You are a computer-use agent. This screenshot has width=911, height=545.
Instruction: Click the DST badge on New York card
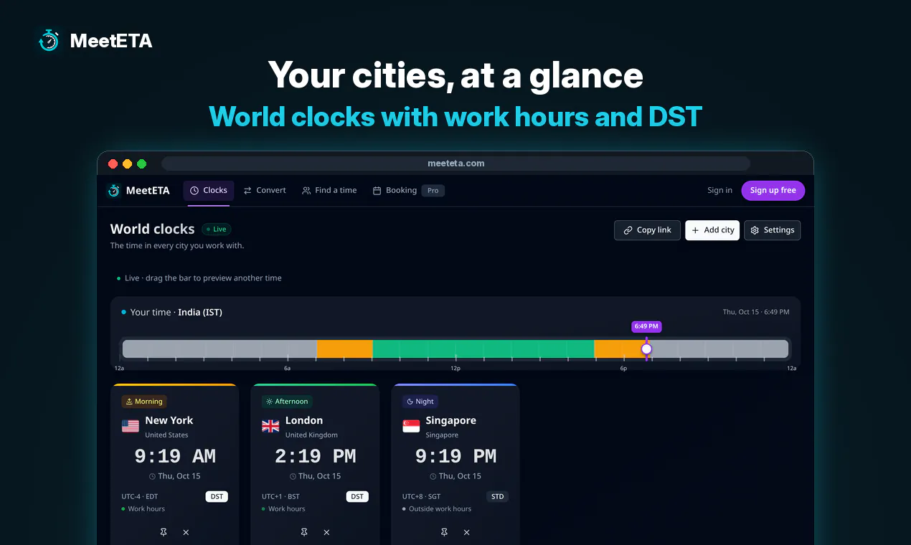click(217, 496)
